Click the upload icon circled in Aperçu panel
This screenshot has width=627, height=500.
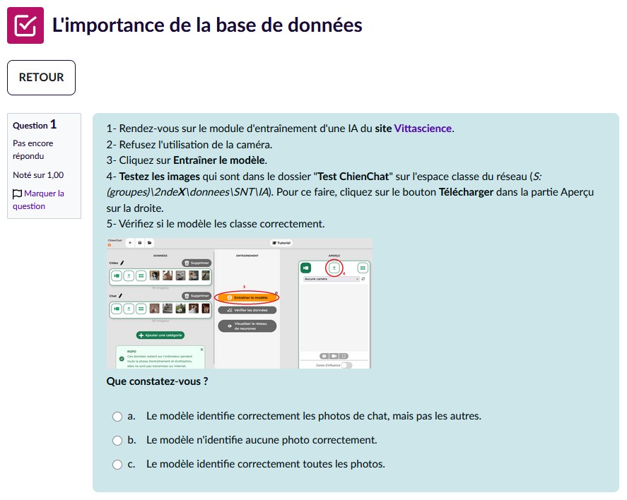coord(334,268)
